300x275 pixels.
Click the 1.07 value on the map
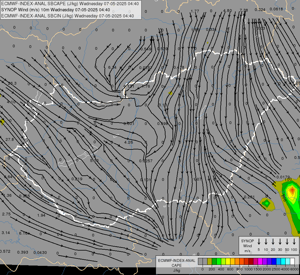click(x=197, y=179)
